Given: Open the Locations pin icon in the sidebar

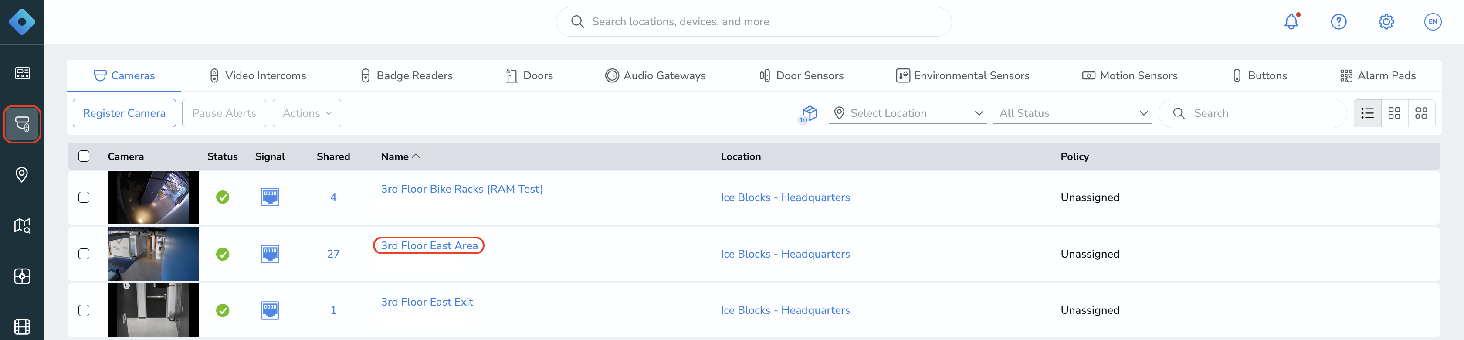Looking at the screenshot, I should pos(22,174).
